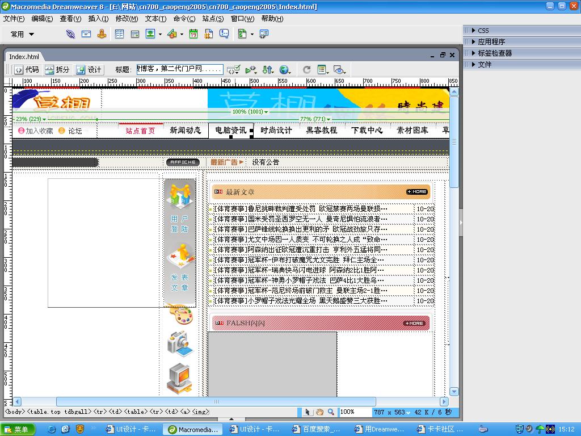The image size is (581, 436).
Task: Switch to 用Dreamwe... taskbar window
Action: [x=380, y=429]
